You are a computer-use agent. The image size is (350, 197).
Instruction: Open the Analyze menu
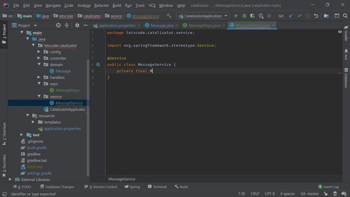point(84,5)
